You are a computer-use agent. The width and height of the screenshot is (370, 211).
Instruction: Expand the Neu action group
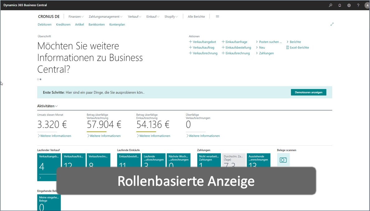260,47
